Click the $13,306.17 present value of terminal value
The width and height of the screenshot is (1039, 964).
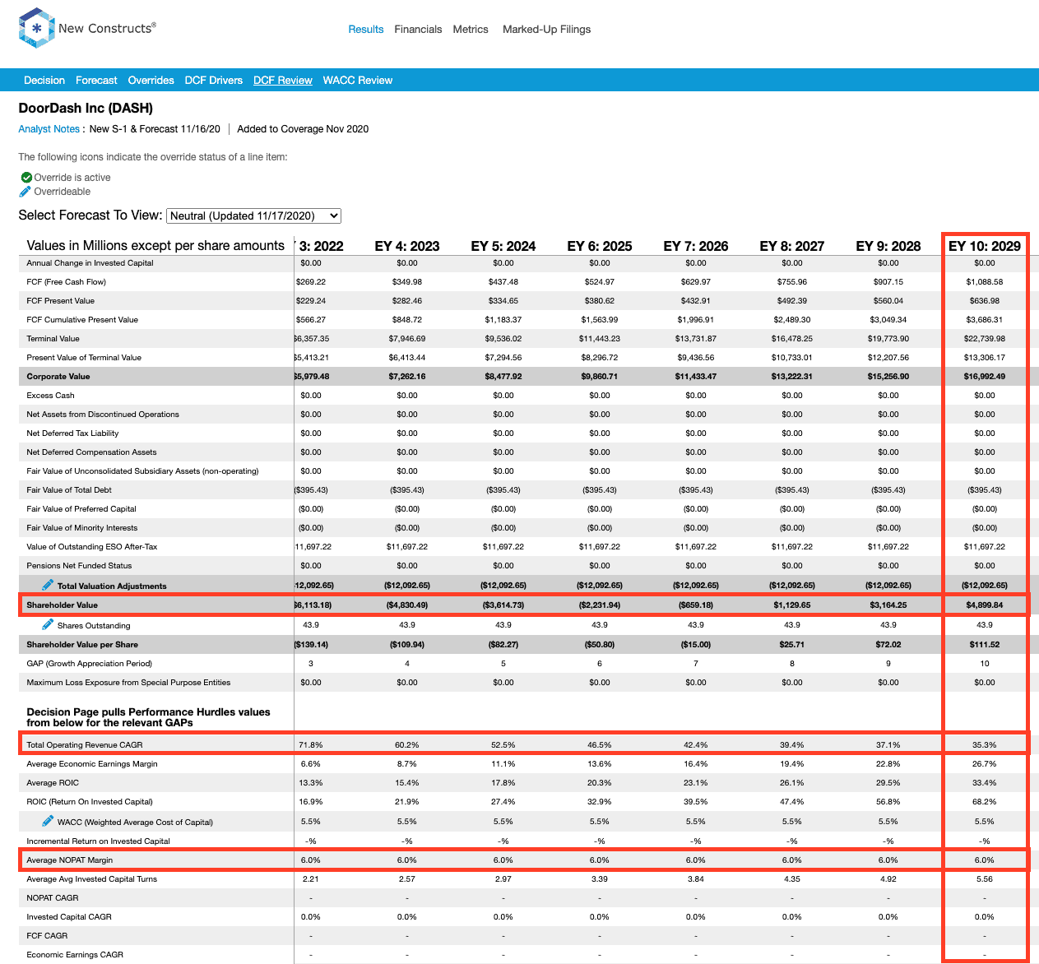pyautogui.click(x=985, y=358)
